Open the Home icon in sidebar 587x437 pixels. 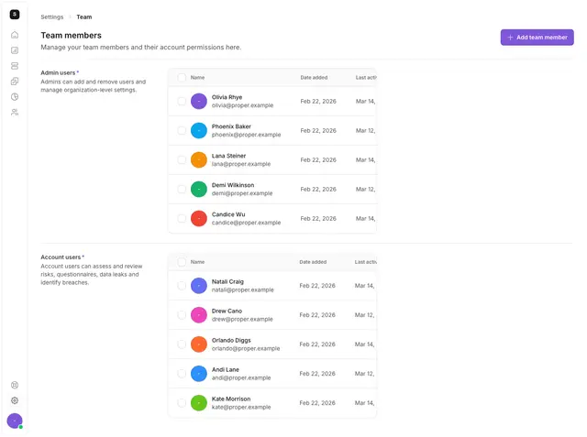15,35
